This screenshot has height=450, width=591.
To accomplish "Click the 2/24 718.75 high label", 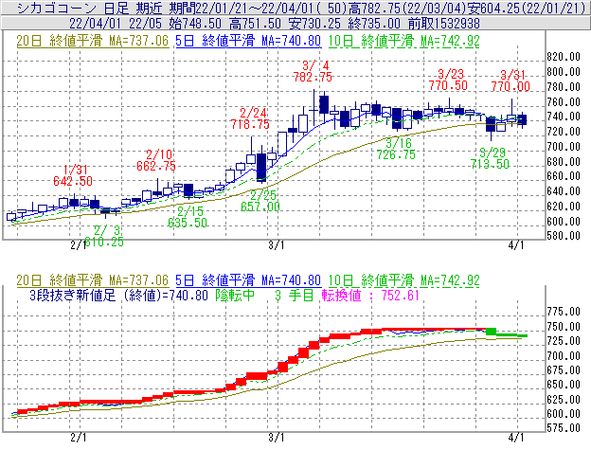I will (250, 118).
